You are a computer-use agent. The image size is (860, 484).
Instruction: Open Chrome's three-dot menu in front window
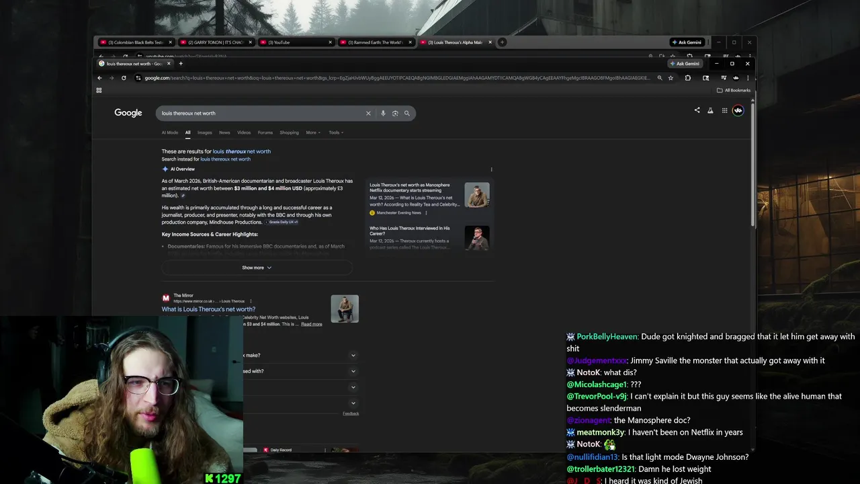[x=748, y=78]
